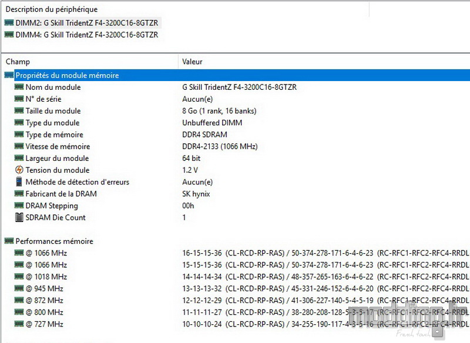This screenshot has height=343, width=470.
Task: Select the Taille du module field label
Action: click(53, 111)
